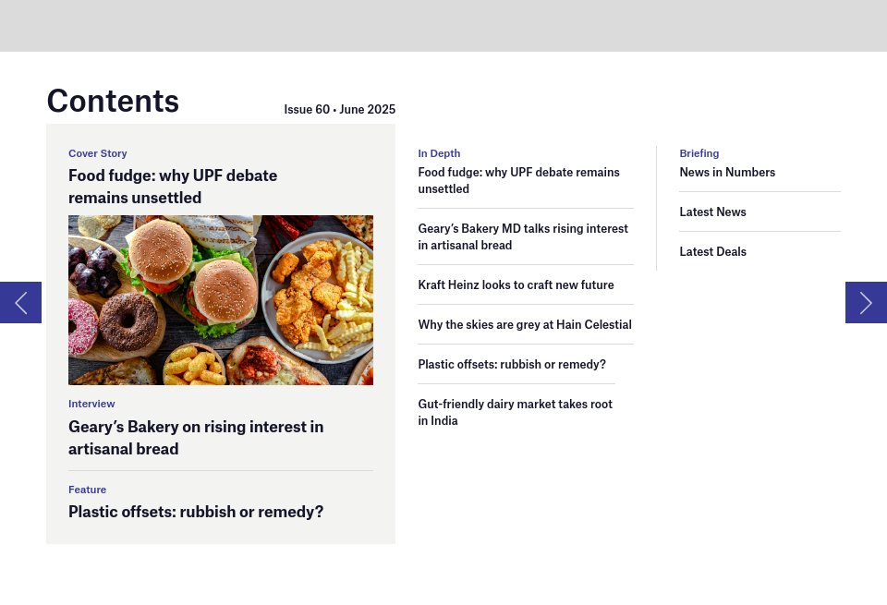Open the Latest Deals section
The height and width of the screenshot is (605, 887).
point(712,251)
